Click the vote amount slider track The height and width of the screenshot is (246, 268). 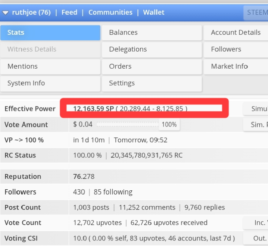(128, 124)
